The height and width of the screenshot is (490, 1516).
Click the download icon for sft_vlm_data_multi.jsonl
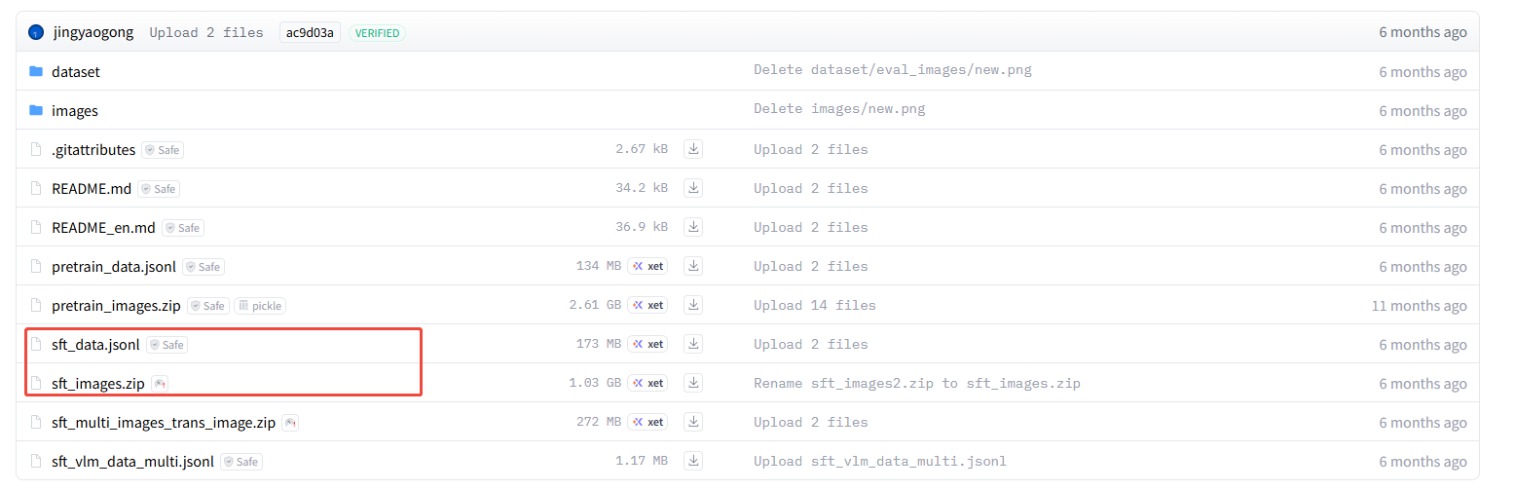tap(693, 461)
